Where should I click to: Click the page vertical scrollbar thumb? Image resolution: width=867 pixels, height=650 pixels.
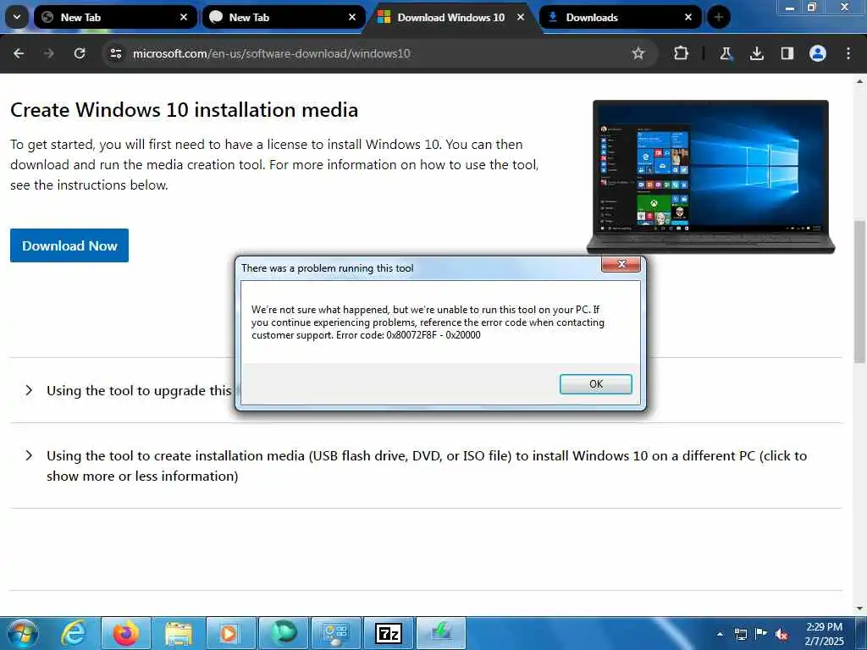click(859, 291)
